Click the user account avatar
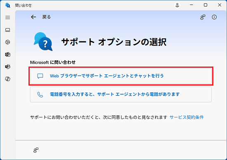 click(177, 5)
